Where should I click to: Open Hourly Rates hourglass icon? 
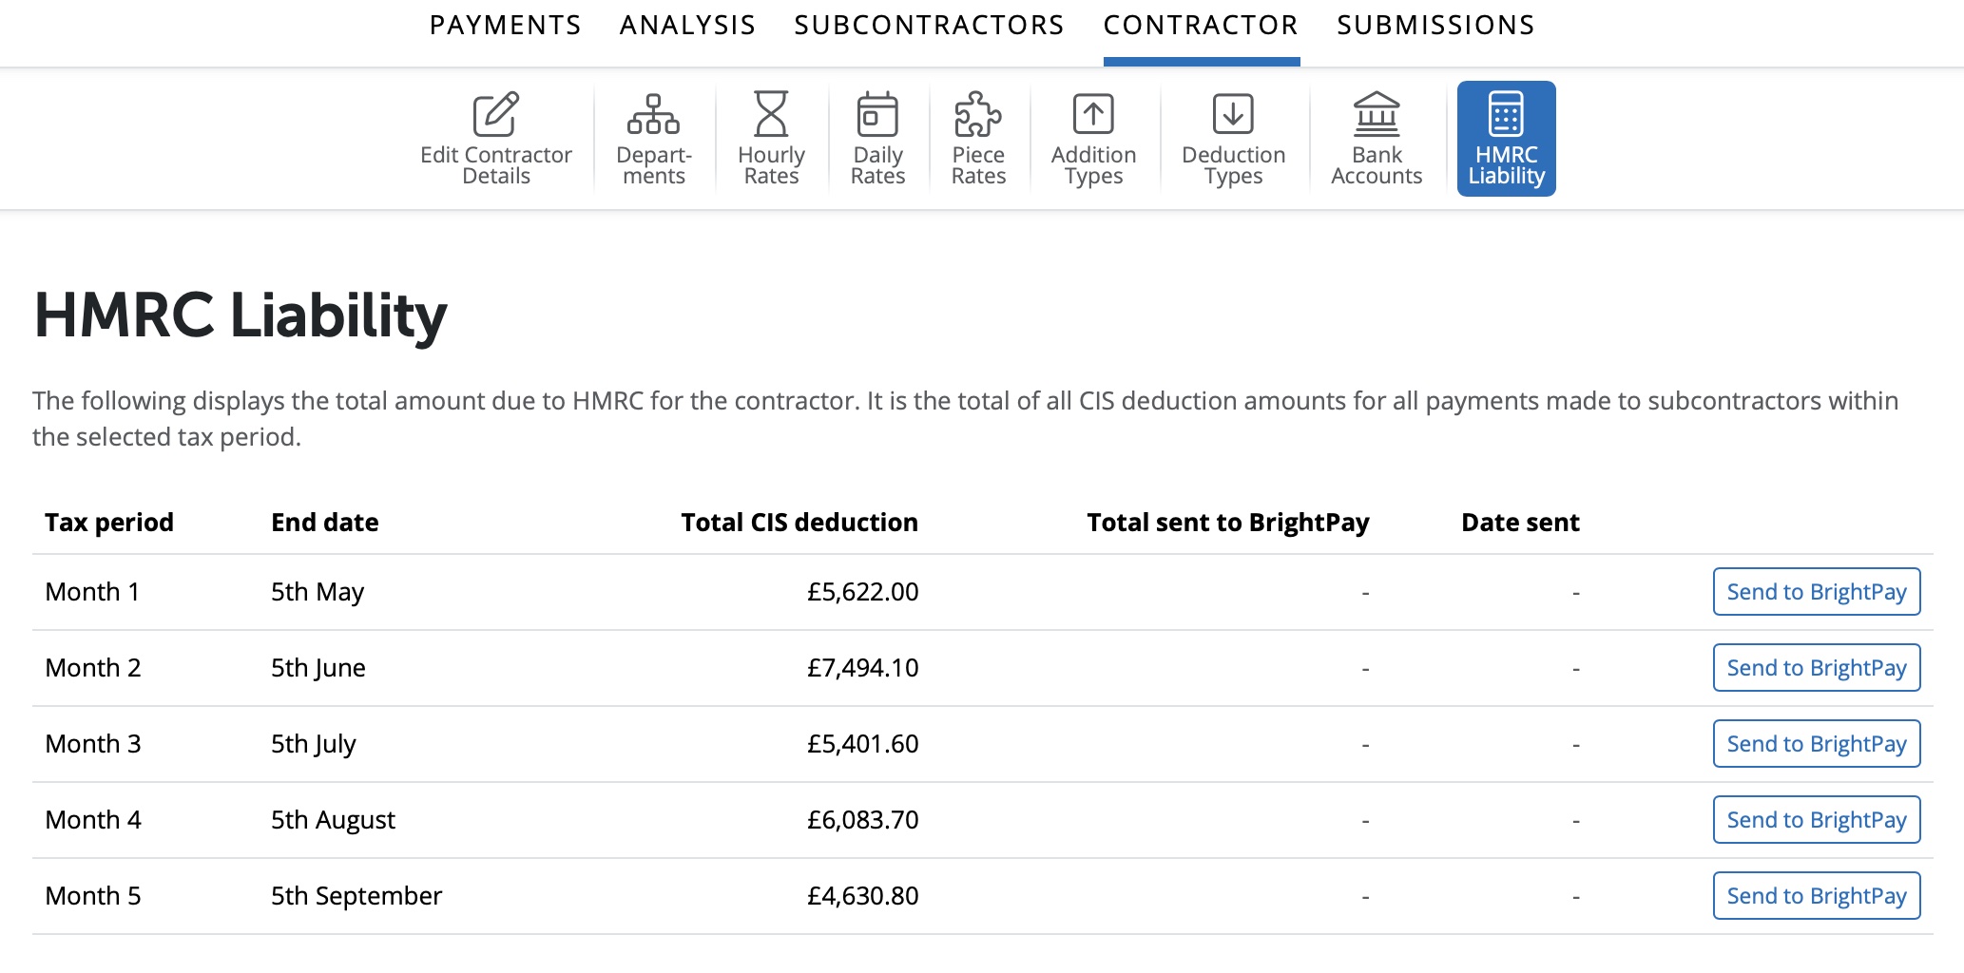pyautogui.click(x=771, y=115)
